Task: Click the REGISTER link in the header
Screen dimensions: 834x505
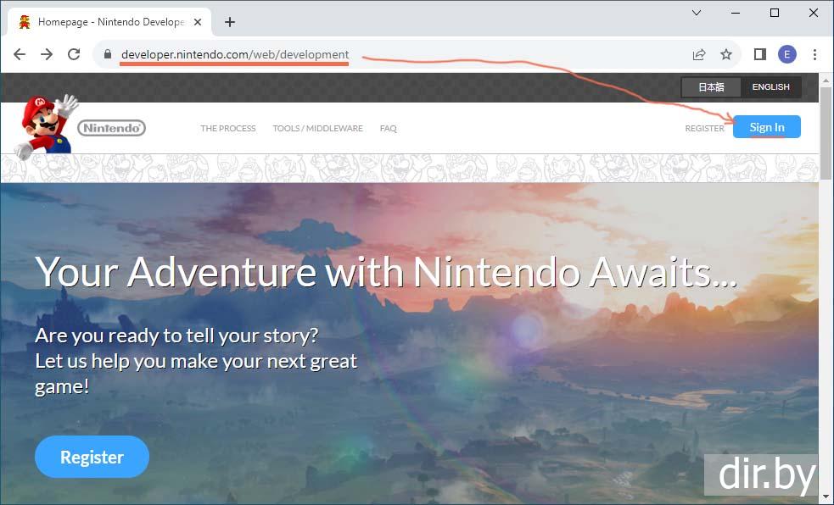Action: click(704, 129)
